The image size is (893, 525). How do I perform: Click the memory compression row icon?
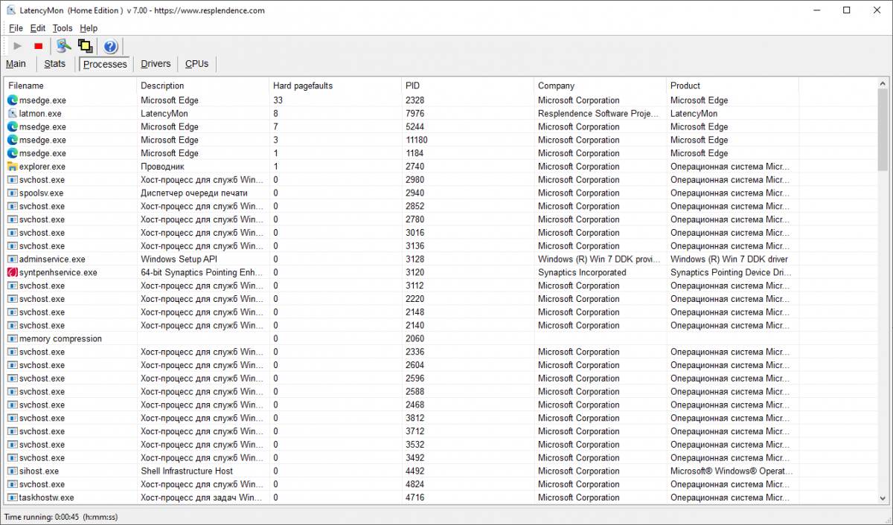click(x=13, y=338)
